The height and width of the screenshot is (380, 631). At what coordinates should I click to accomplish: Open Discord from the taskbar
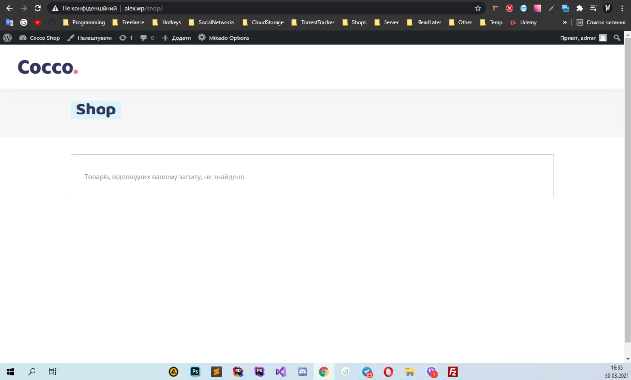303,372
